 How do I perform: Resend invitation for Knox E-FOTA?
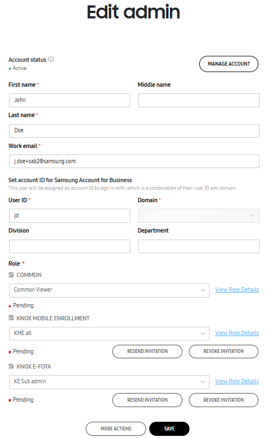147,400
